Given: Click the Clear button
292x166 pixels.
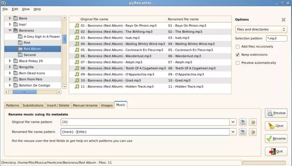Looking at the screenshot, I should tap(276, 126).
